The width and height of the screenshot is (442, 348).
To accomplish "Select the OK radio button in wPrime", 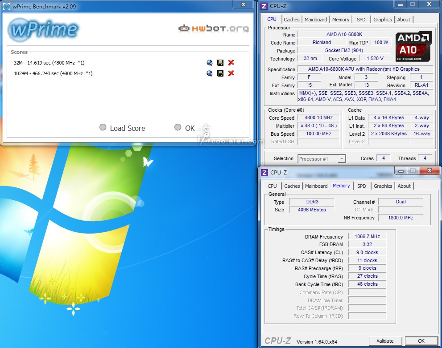I will tap(178, 127).
